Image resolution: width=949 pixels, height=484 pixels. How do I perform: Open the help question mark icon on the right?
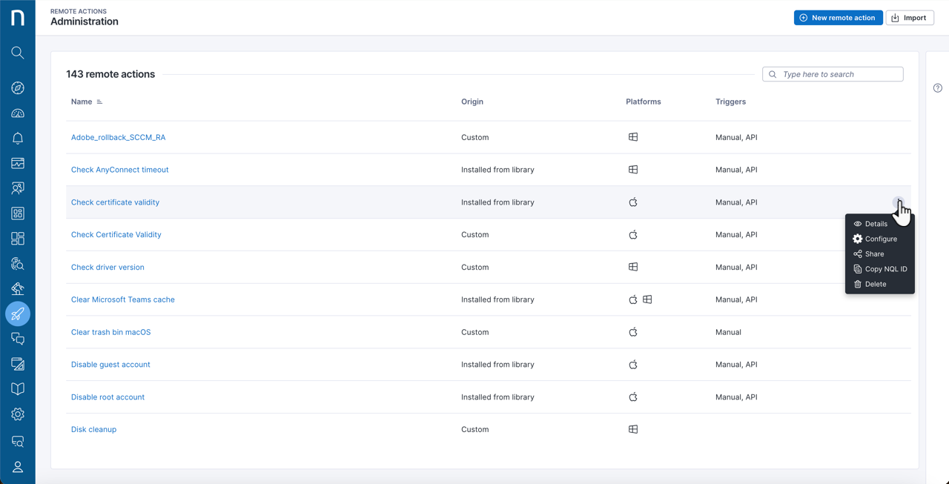(x=937, y=87)
